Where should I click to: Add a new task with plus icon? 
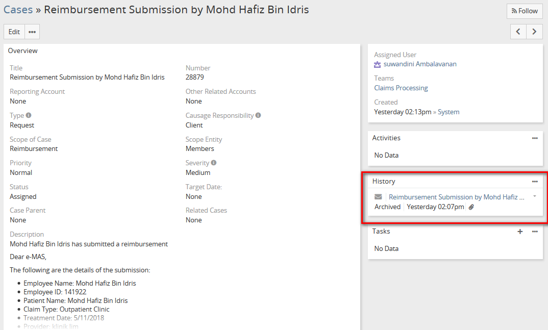[x=520, y=232]
